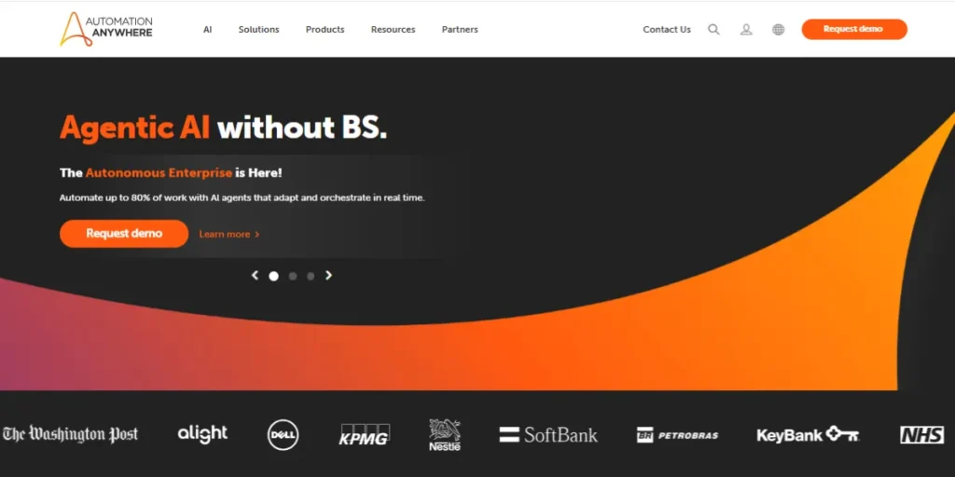Open the search magnifier icon
955x477 pixels.
[713, 30]
